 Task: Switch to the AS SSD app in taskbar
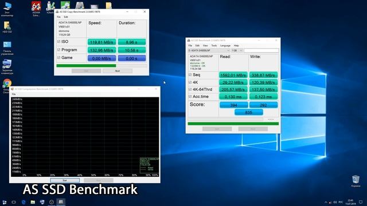click(x=61, y=202)
